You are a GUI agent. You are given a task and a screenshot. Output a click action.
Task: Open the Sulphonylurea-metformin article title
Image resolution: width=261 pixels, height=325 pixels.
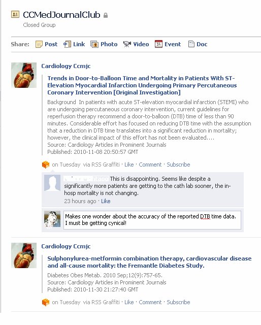149,262
